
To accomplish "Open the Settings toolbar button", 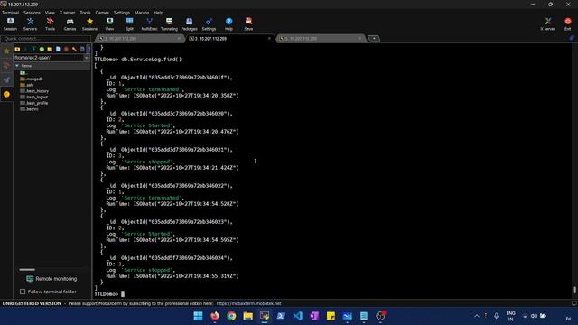I will click(209, 24).
